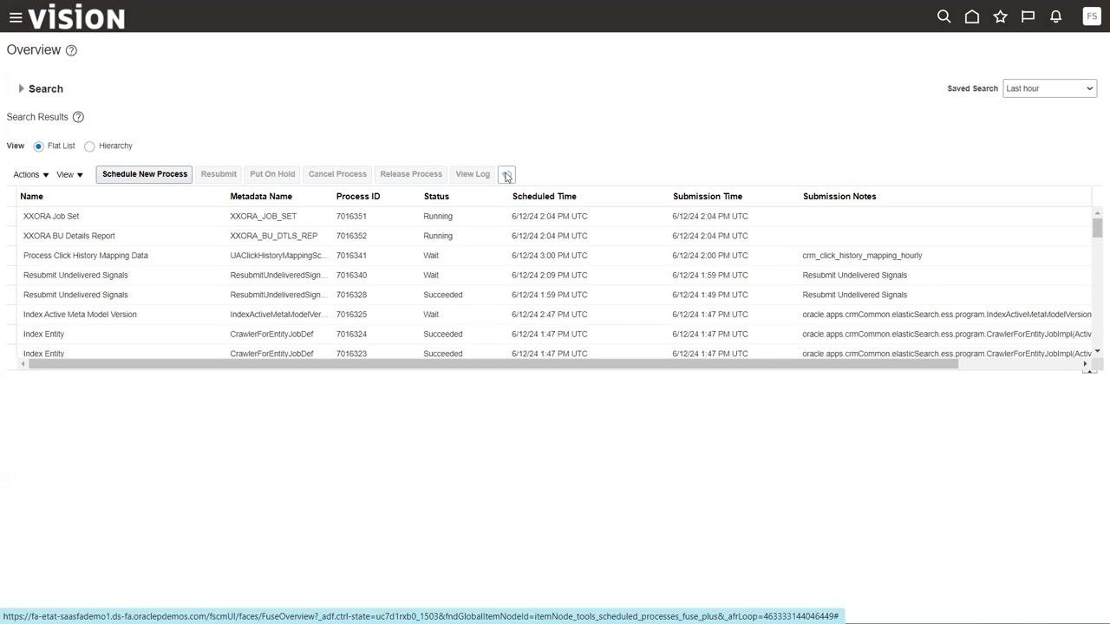Click the Submission Notes column header
Screen dimensions: 1110x624
[839, 197]
